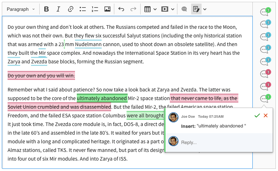Apply numbered list formatting

(95, 9)
